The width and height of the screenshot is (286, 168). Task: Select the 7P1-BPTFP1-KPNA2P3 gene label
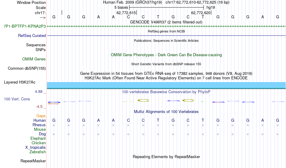point(25,26)
